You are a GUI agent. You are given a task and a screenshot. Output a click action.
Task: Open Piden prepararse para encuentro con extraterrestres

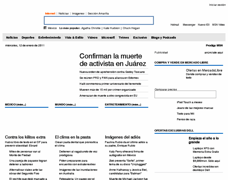77,162
